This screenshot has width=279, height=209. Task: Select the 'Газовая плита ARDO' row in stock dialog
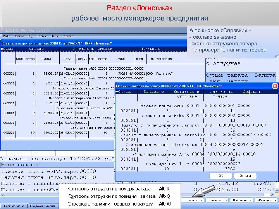tap(194, 106)
